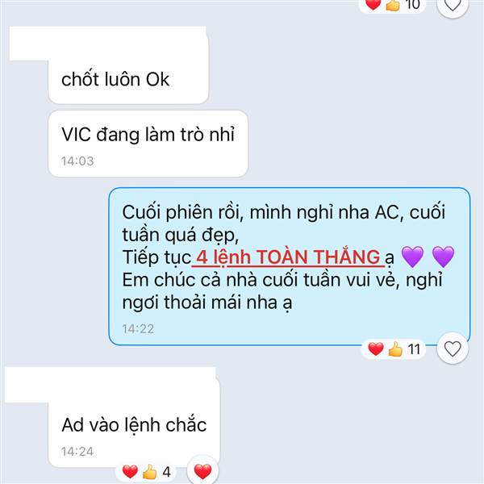Tap red heart react button on 14:24 message
Viewport: 484px width, 484px height.
[x=202, y=471]
